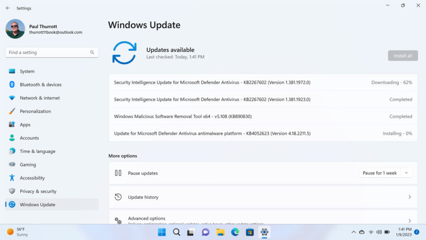Click the OneDrive cloud tray icon

tap(362, 232)
